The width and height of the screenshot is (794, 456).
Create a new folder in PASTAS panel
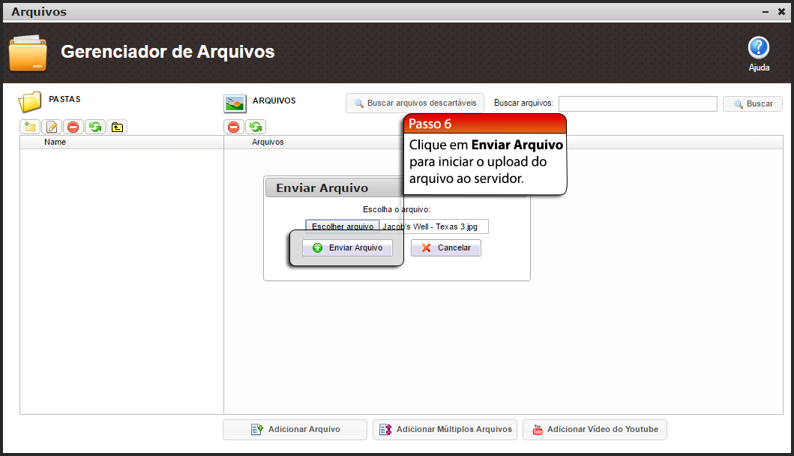point(29,127)
